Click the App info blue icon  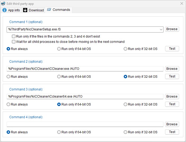[5, 10]
